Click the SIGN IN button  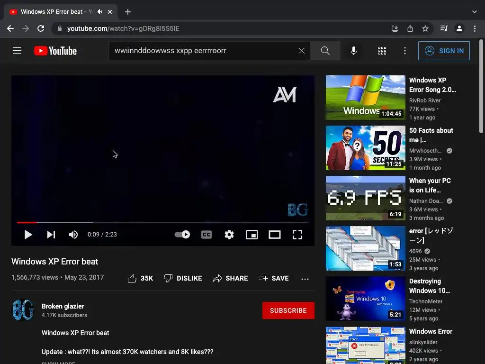tap(444, 51)
